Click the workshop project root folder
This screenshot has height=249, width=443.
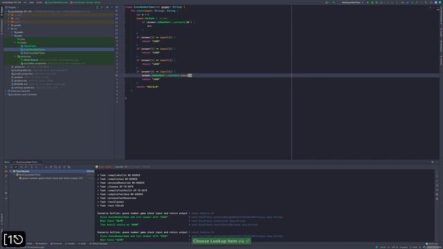click(x=20, y=11)
